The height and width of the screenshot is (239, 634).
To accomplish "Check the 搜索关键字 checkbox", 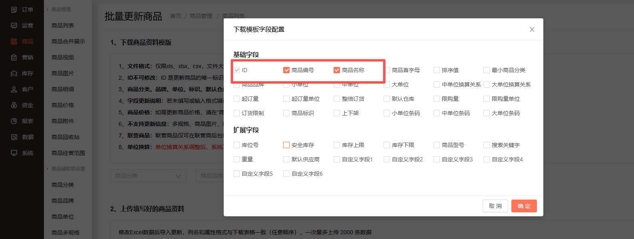I will coord(487,145).
